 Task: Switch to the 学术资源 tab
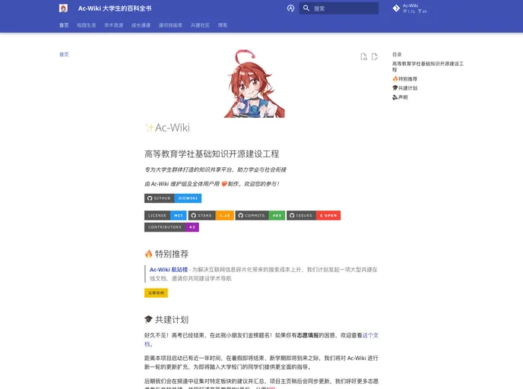tap(114, 25)
